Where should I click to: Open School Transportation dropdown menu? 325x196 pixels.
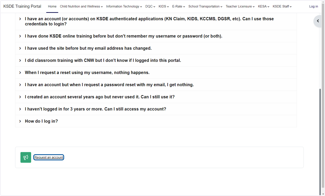coord(205,7)
